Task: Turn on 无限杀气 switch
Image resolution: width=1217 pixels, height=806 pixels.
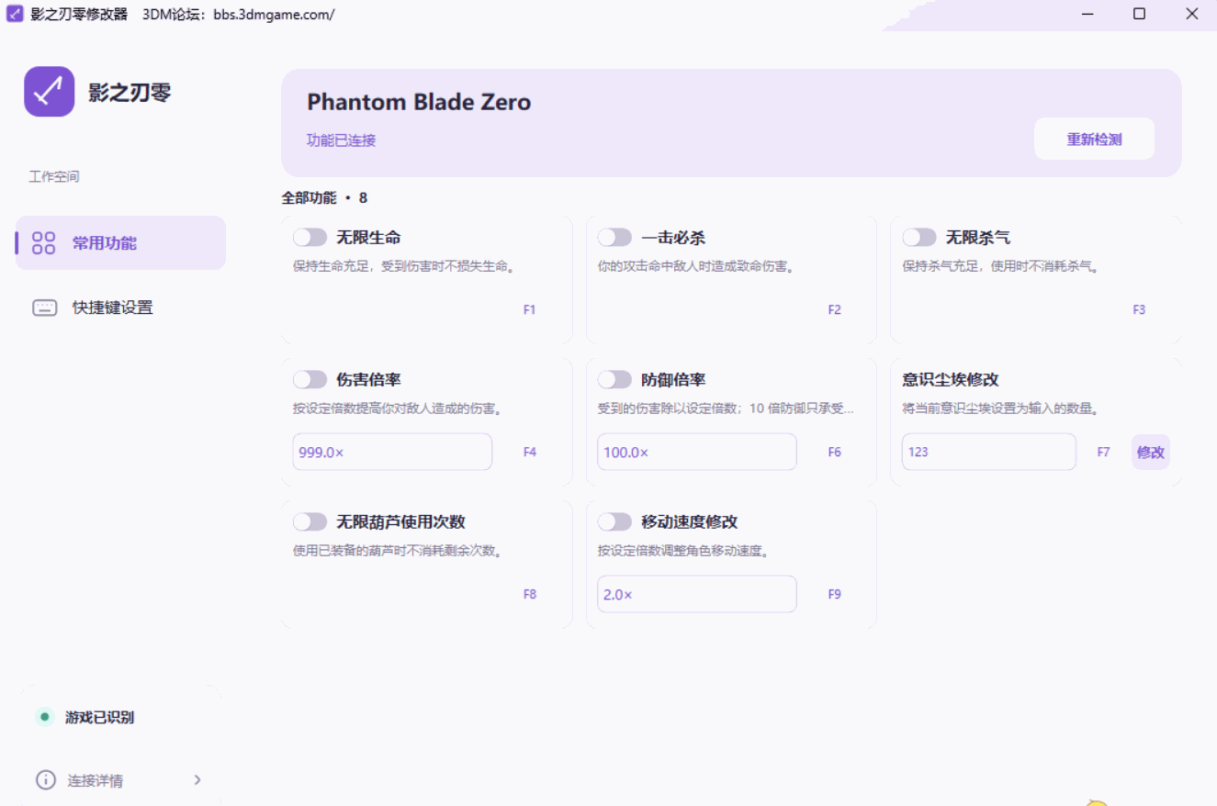Action: coord(919,238)
